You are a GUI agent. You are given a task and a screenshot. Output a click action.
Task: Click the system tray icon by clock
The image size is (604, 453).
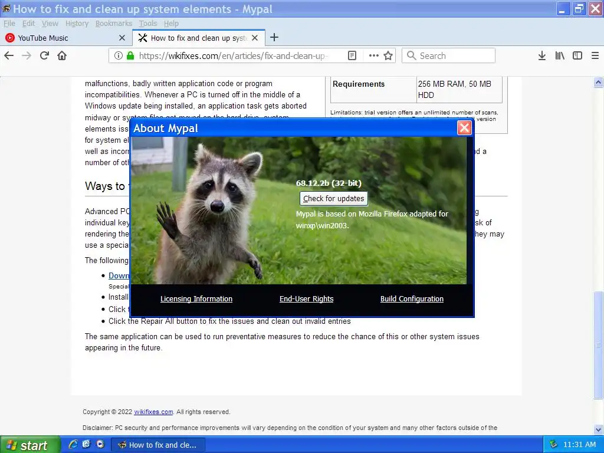click(553, 445)
